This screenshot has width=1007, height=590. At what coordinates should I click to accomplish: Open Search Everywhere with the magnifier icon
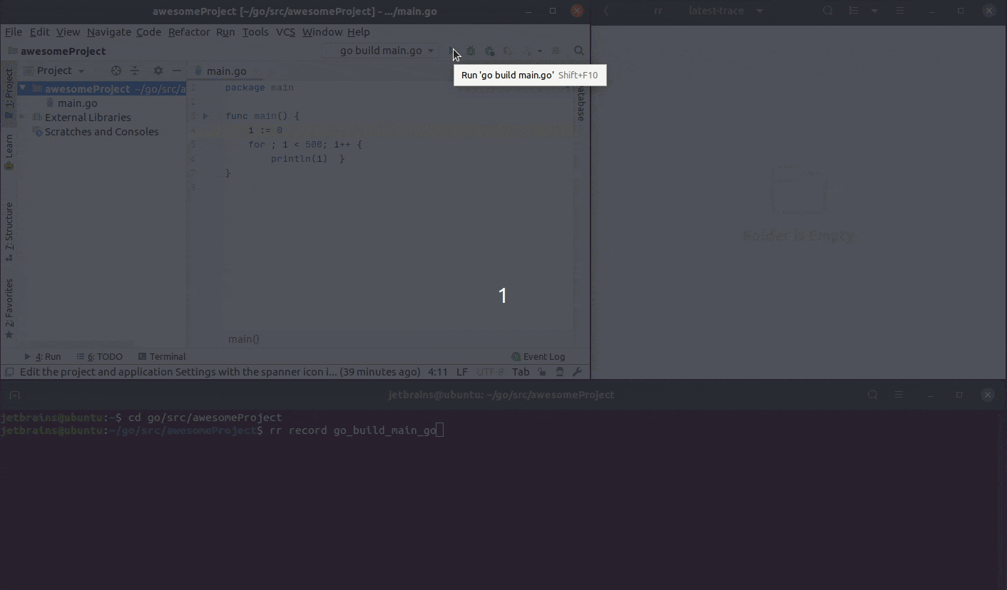[x=578, y=51]
